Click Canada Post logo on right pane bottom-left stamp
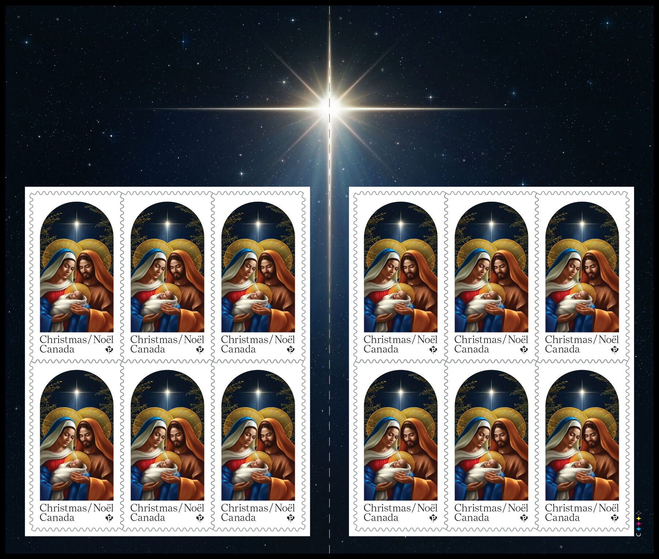This screenshot has width=659, height=559. (x=433, y=518)
